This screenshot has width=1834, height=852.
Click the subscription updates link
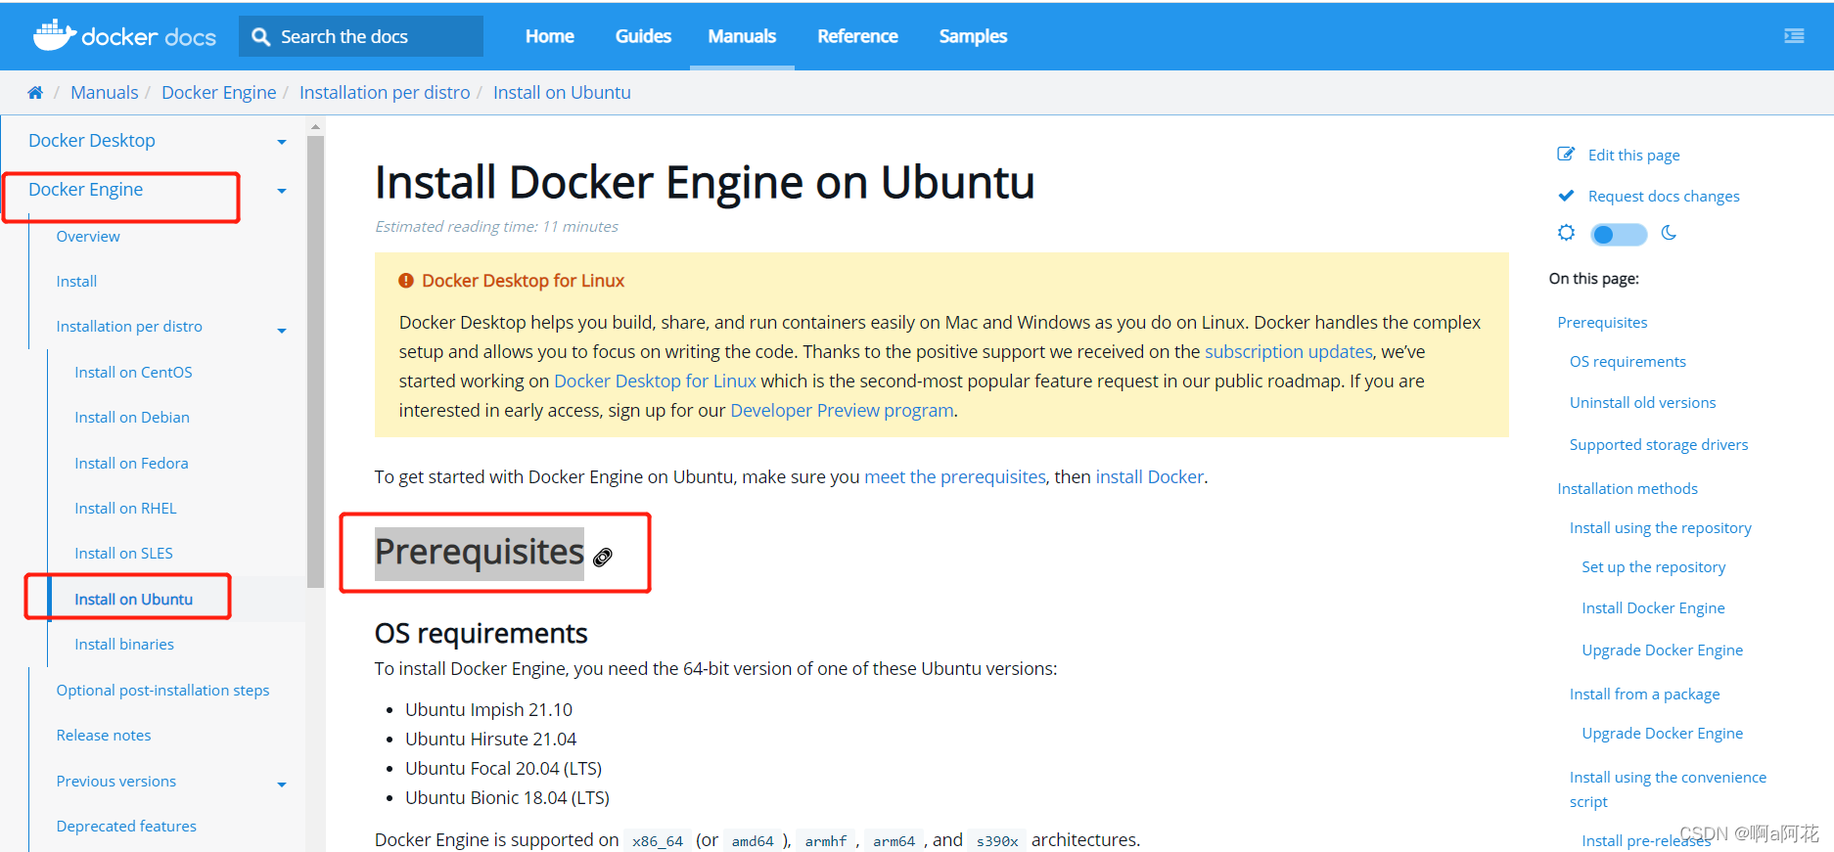pyautogui.click(x=1288, y=352)
